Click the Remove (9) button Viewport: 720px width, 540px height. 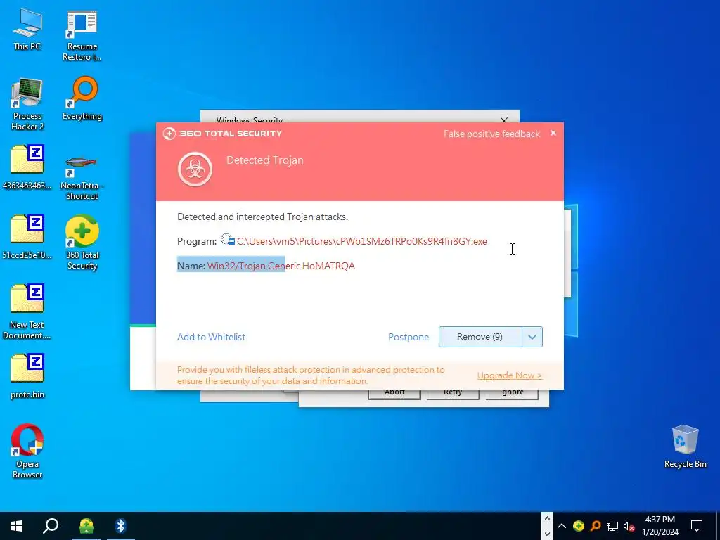tap(480, 337)
